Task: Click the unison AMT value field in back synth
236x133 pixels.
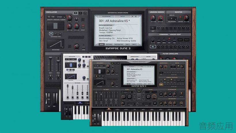Action: (153, 28)
